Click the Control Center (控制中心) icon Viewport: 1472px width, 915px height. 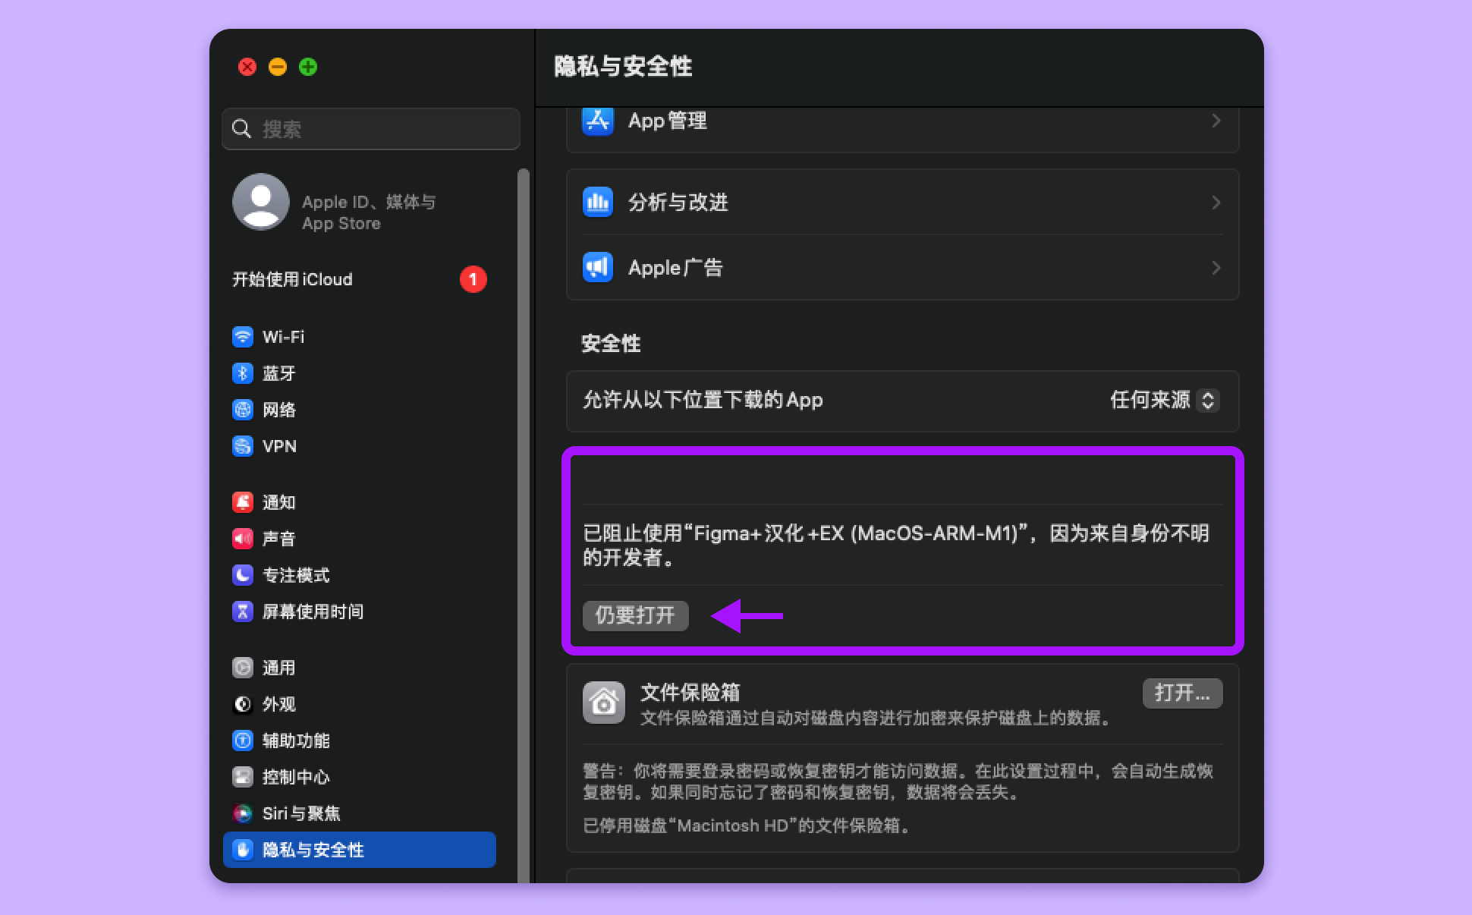click(242, 777)
